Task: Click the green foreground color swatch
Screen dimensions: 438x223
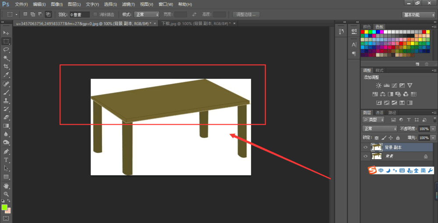Action: click(4, 207)
